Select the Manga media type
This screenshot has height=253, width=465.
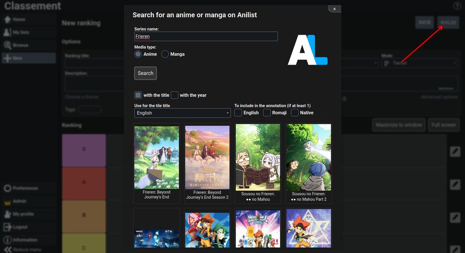[165, 54]
